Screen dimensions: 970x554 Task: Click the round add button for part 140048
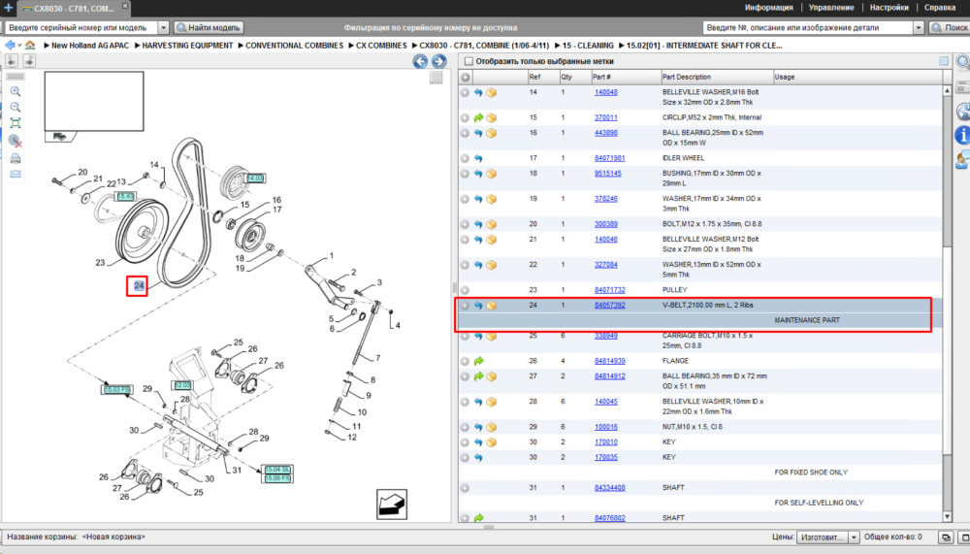tap(466, 92)
